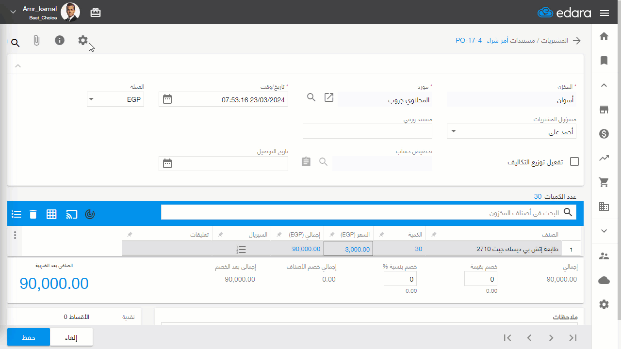Screen dimensions: 621x349
Task: Click the خصم بنسبة % input
Action: click(x=400, y=279)
